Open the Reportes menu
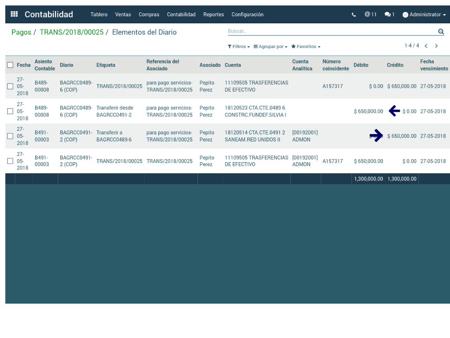Screen dimensions: 450x338 coord(213,15)
